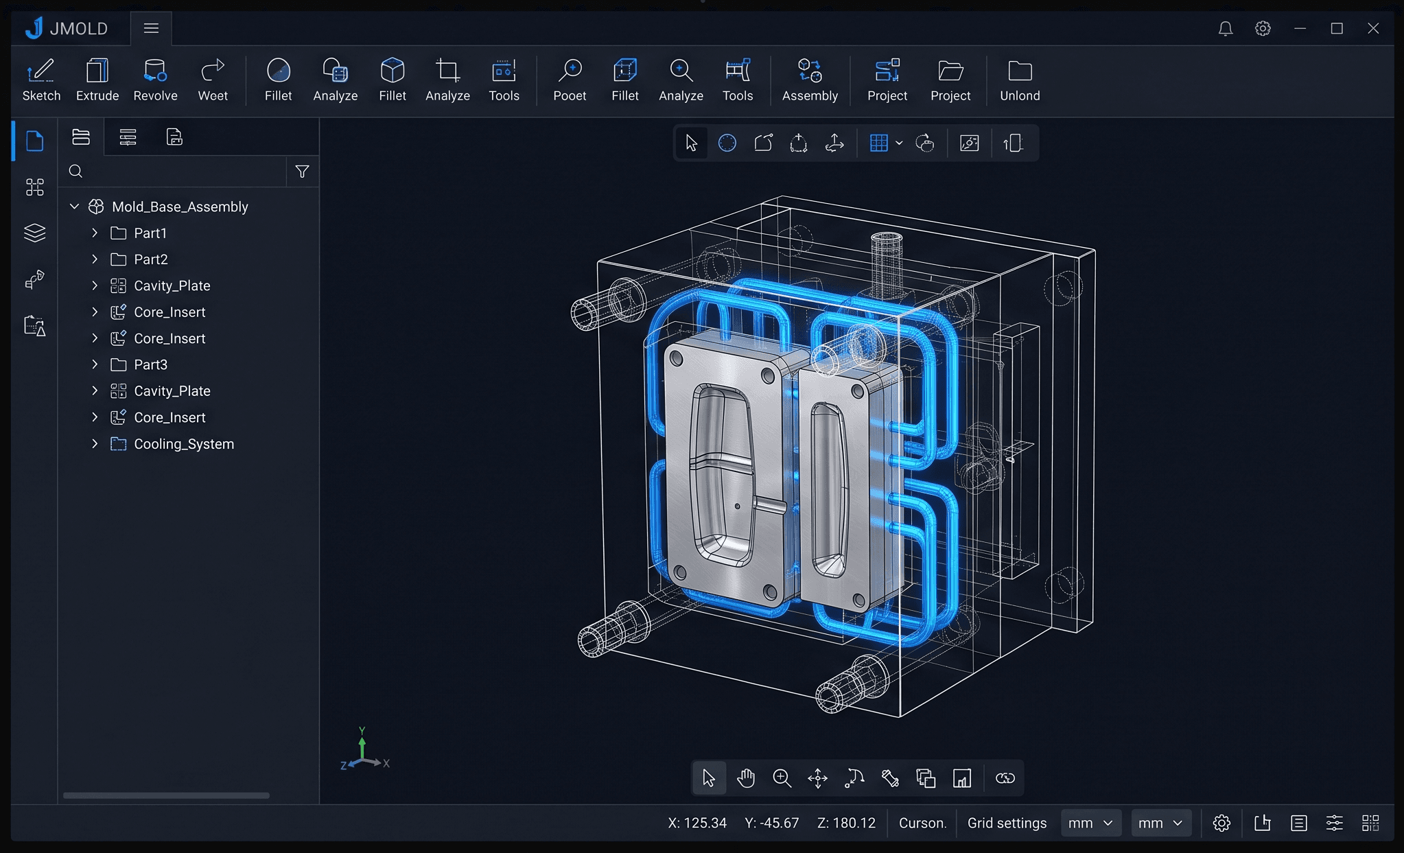Click the Grid settings button
The height and width of the screenshot is (853, 1404).
(x=1007, y=823)
